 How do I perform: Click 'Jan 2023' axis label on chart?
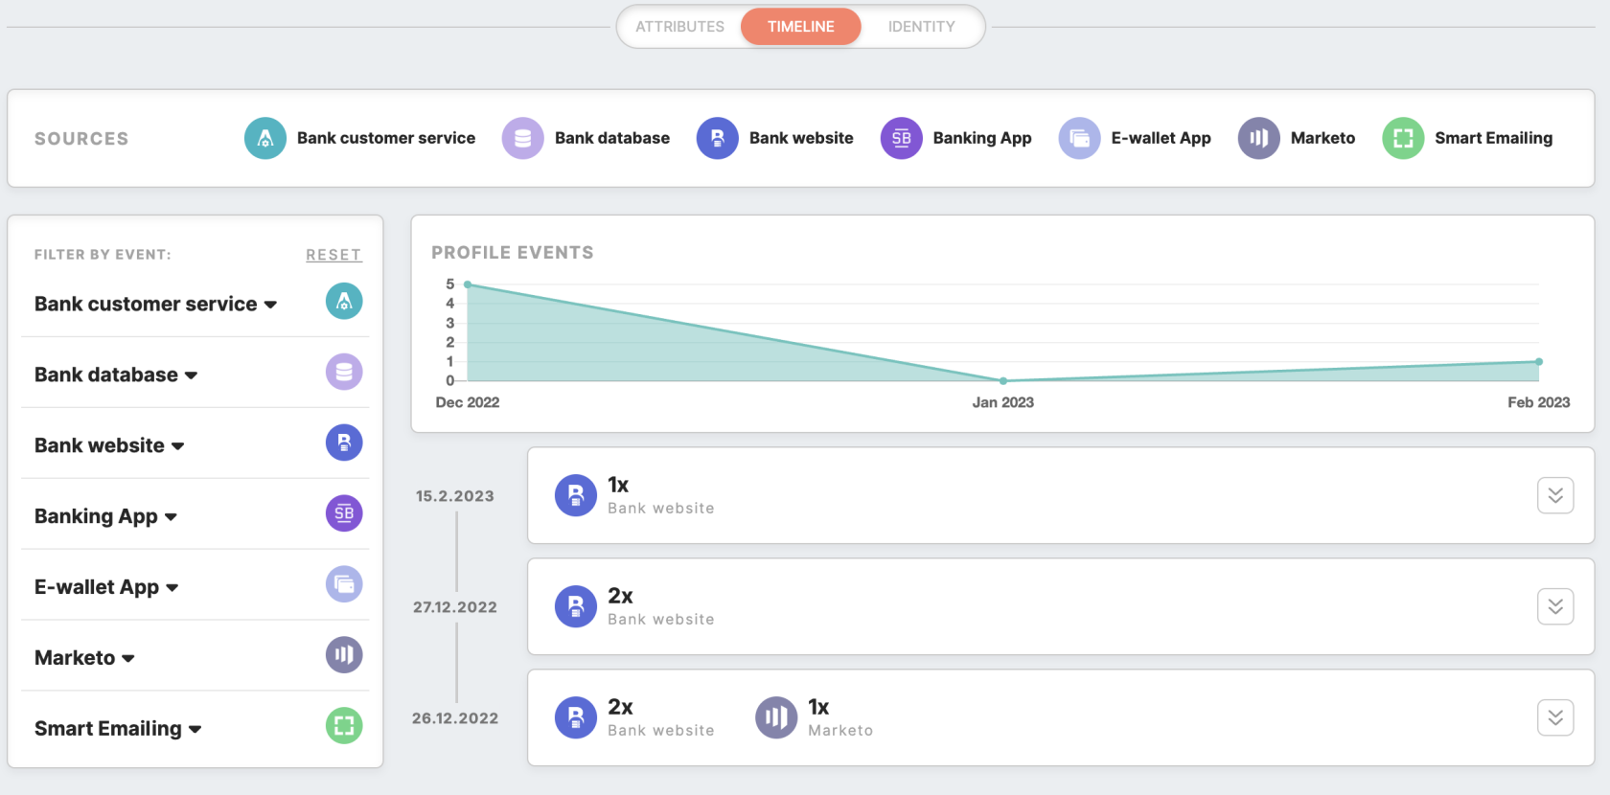point(1003,402)
